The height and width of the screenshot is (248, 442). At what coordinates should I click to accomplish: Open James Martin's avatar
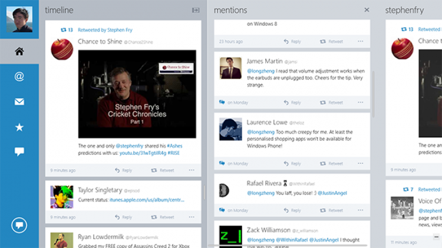click(x=230, y=68)
